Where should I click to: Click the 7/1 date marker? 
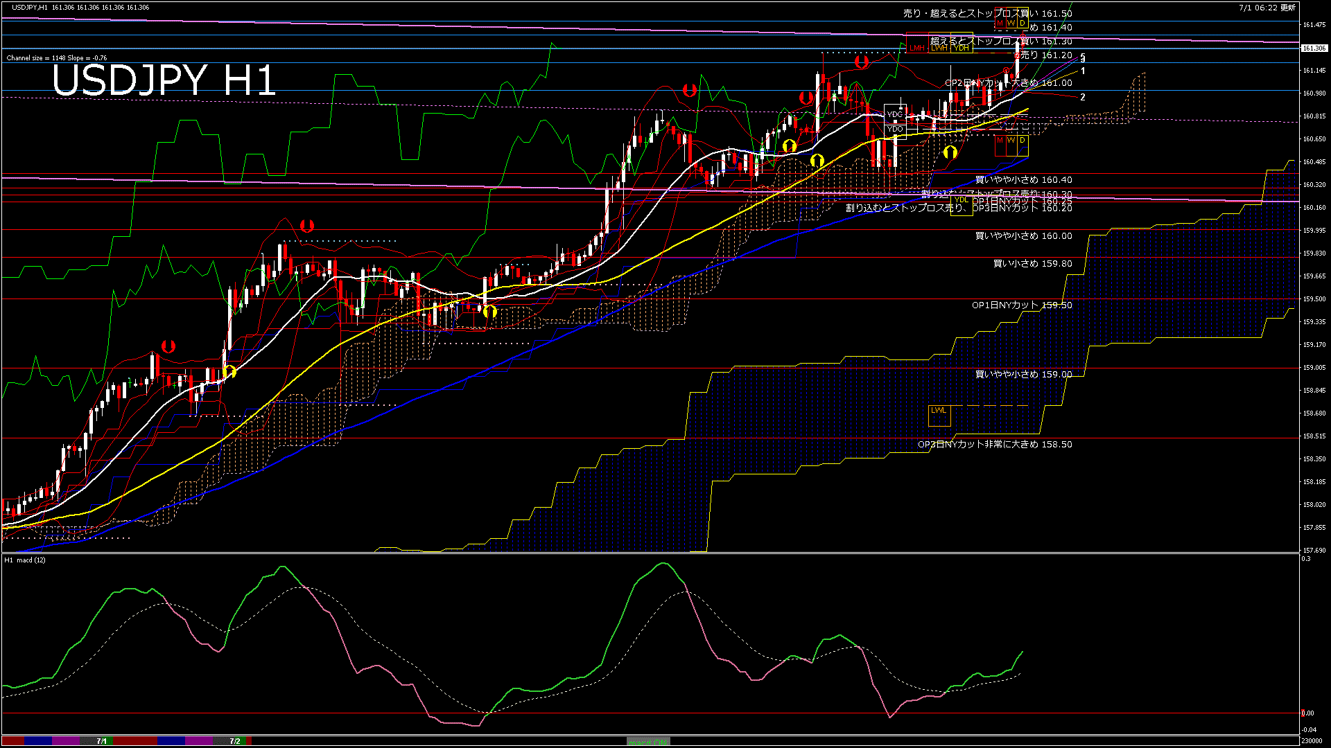(102, 741)
